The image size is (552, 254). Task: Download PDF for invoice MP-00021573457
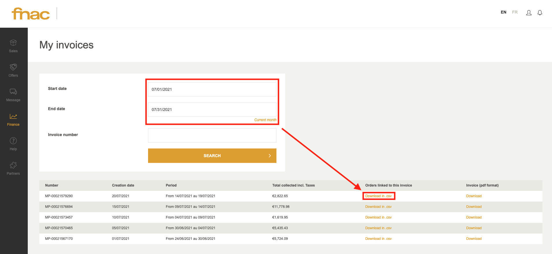click(x=474, y=217)
